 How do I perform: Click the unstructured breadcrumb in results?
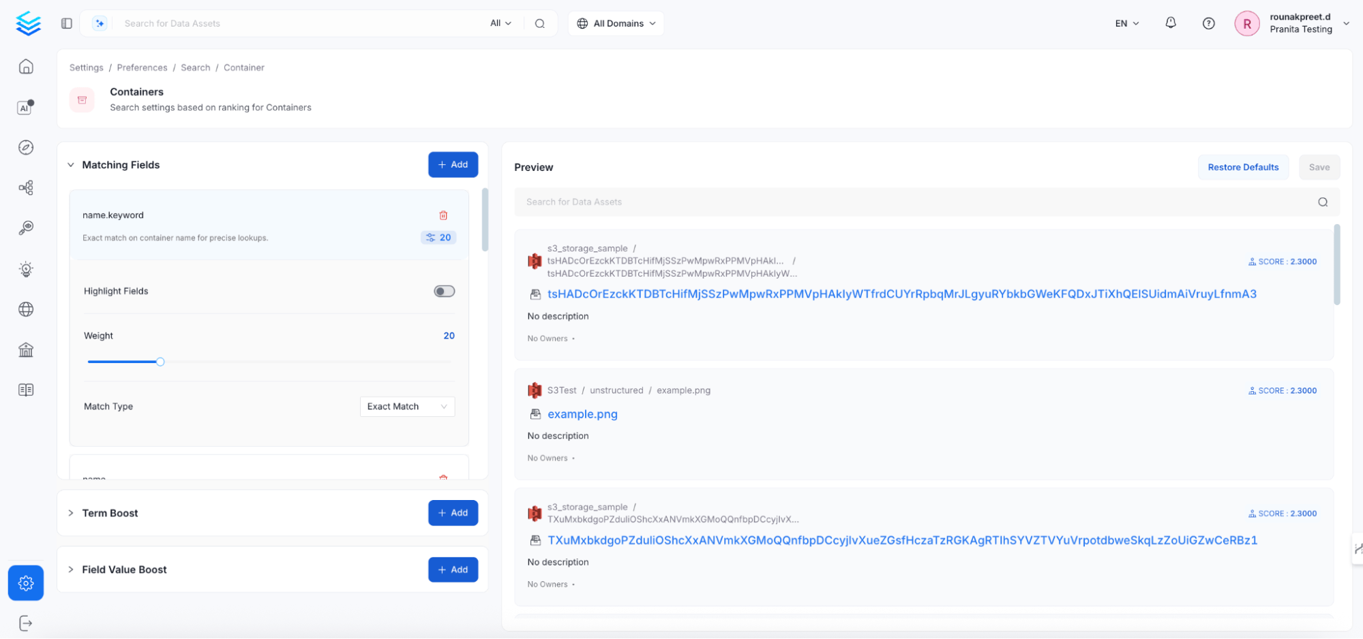click(x=616, y=390)
